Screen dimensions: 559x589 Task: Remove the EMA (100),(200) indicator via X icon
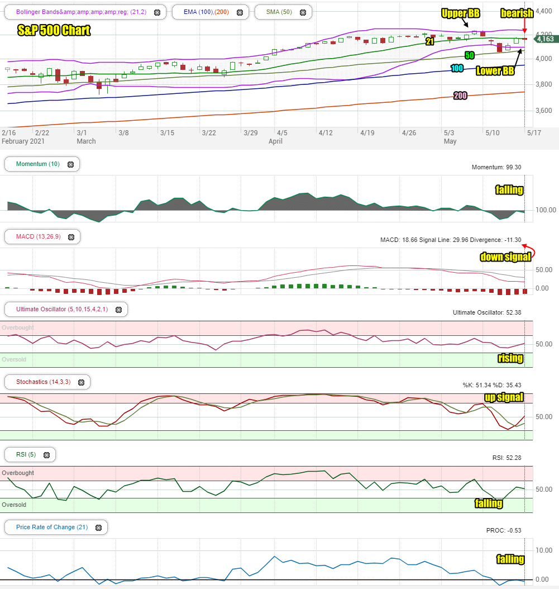(x=240, y=12)
